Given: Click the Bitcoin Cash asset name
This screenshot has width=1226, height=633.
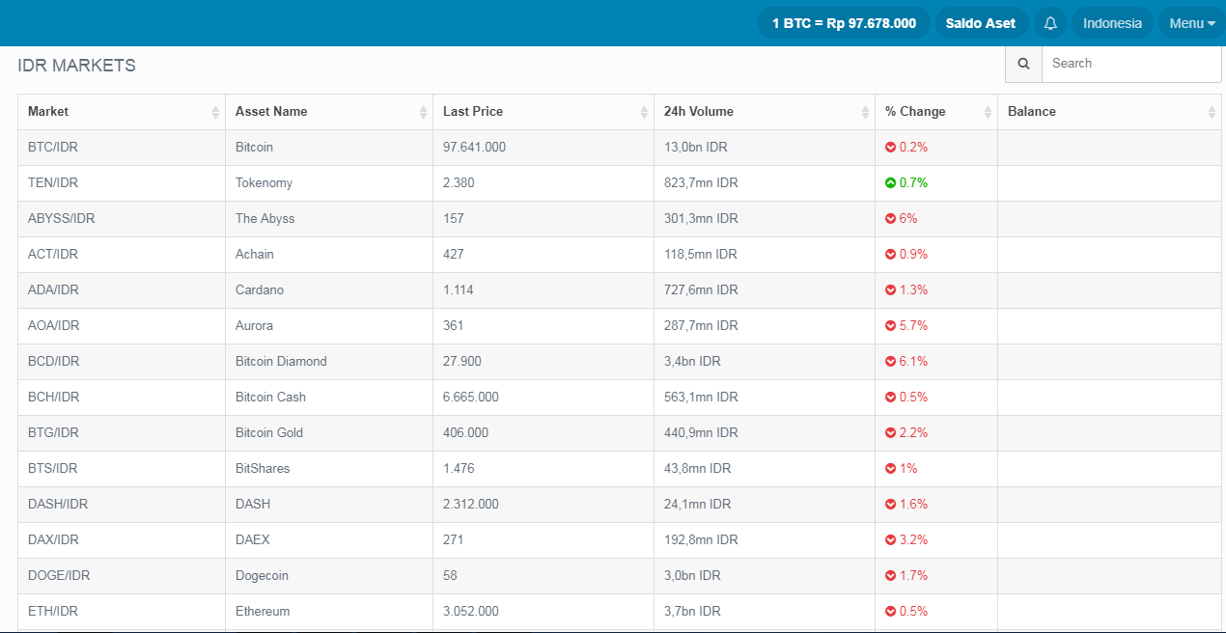Looking at the screenshot, I should (270, 398).
